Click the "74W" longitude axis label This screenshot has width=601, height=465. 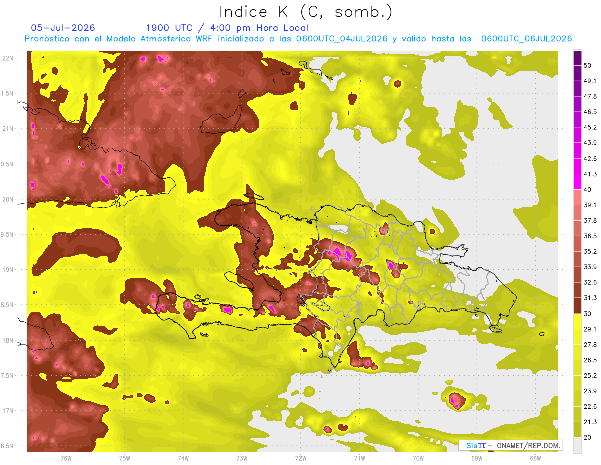coord(183,458)
